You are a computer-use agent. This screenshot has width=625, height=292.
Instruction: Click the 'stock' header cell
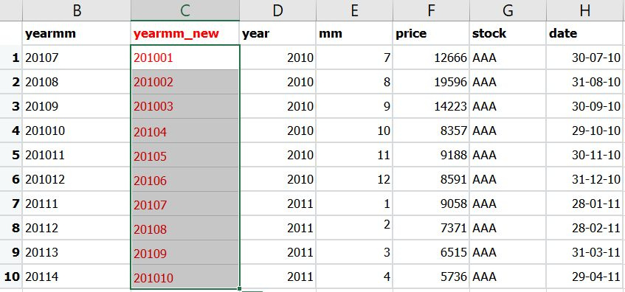(x=508, y=33)
